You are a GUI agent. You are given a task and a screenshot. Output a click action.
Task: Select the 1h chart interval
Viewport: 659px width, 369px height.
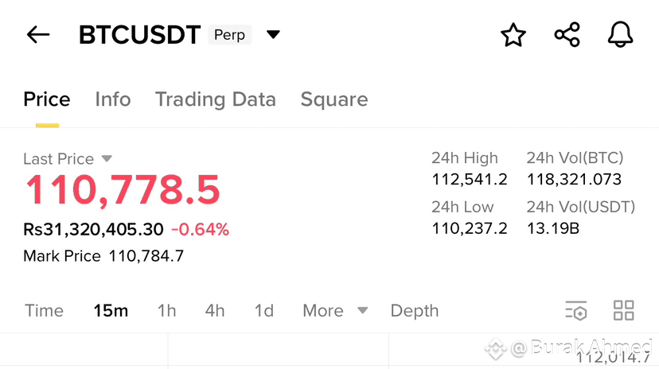[166, 311]
